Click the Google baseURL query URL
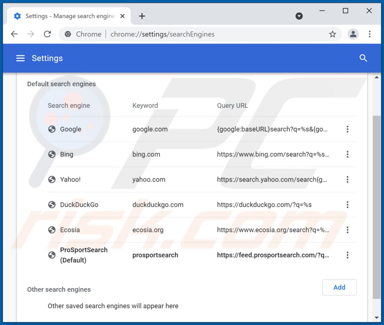This screenshot has height=325, width=384. tap(272, 129)
